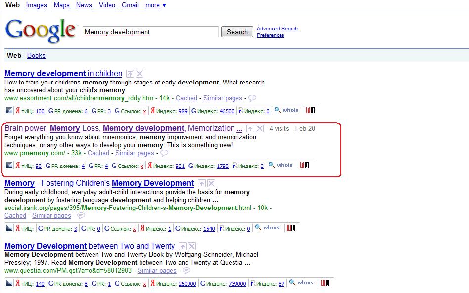Open the Preferences link
Screen dimensions: 469x293
click(x=271, y=35)
